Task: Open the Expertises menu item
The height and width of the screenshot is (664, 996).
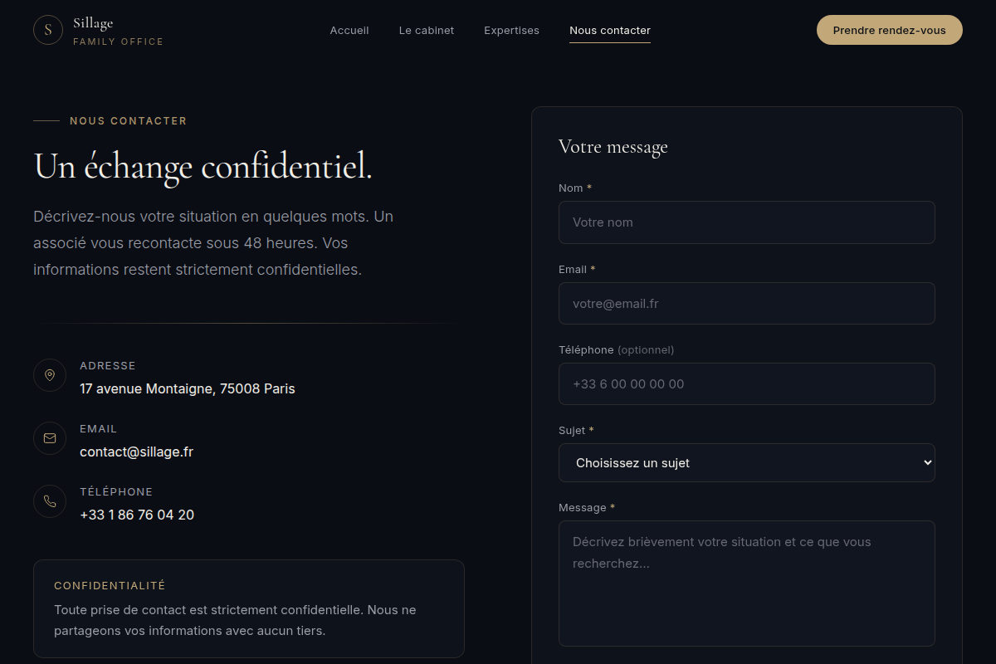Action: (x=511, y=30)
